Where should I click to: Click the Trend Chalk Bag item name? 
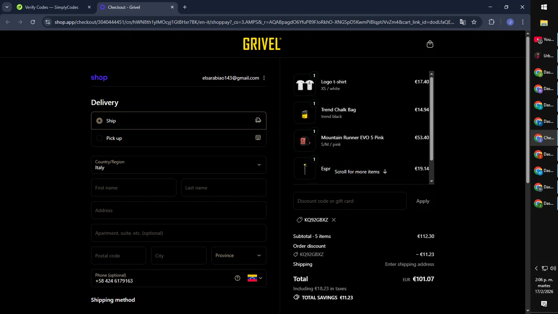pyautogui.click(x=339, y=110)
